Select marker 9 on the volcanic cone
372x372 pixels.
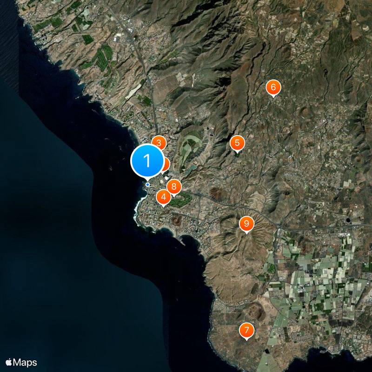[246, 223]
